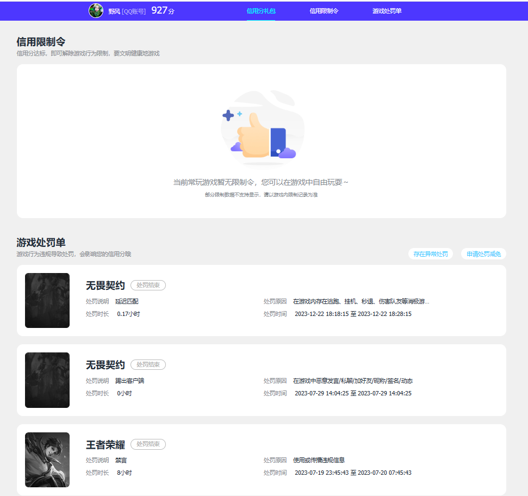Click penalty time 2023-07-29 14:04:25 range
528x496 pixels.
(353, 393)
